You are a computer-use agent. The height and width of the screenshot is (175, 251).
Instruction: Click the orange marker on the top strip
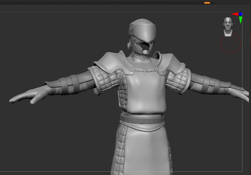tap(207, 3)
